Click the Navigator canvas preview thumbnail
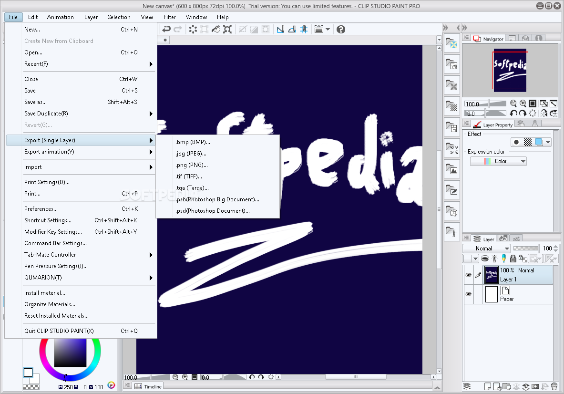This screenshot has width=564, height=394. 510,70
